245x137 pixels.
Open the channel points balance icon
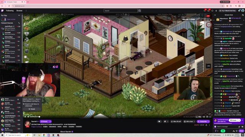click(x=216, y=131)
